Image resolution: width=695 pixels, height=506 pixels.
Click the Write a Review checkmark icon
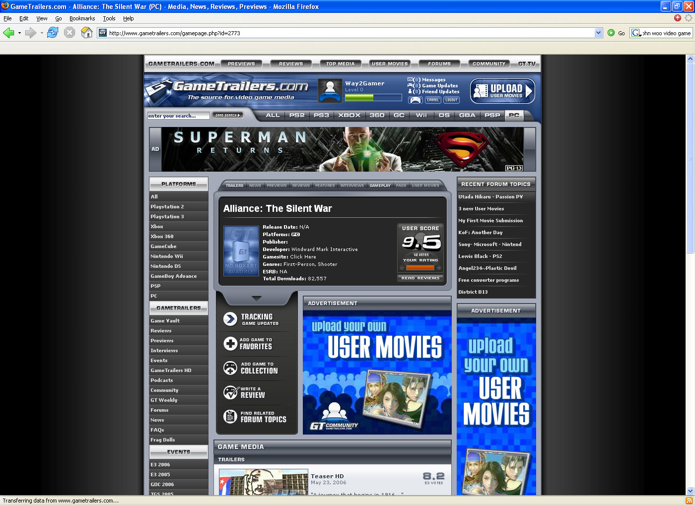point(230,392)
